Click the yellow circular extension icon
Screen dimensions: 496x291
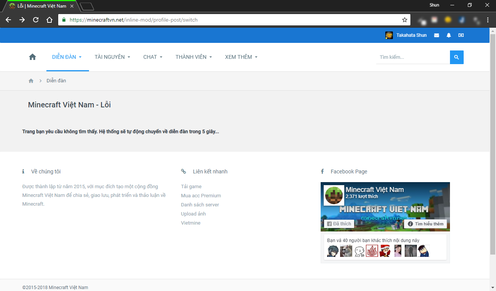coord(448,20)
